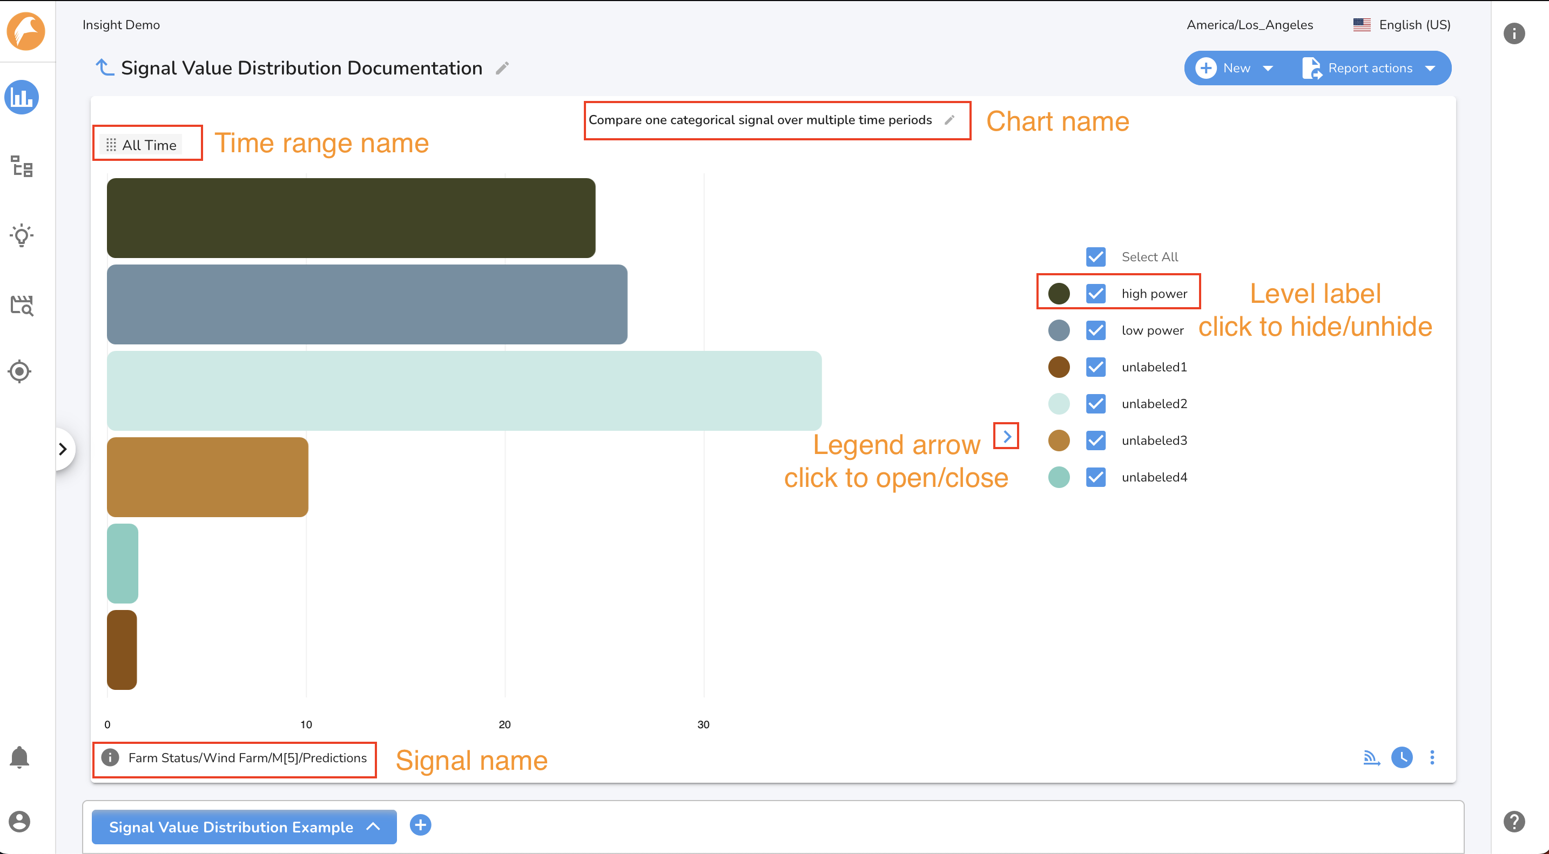Add a new tab with plus icon
The width and height of the screenshot is (1549, 854).
(x=420, y=825)
